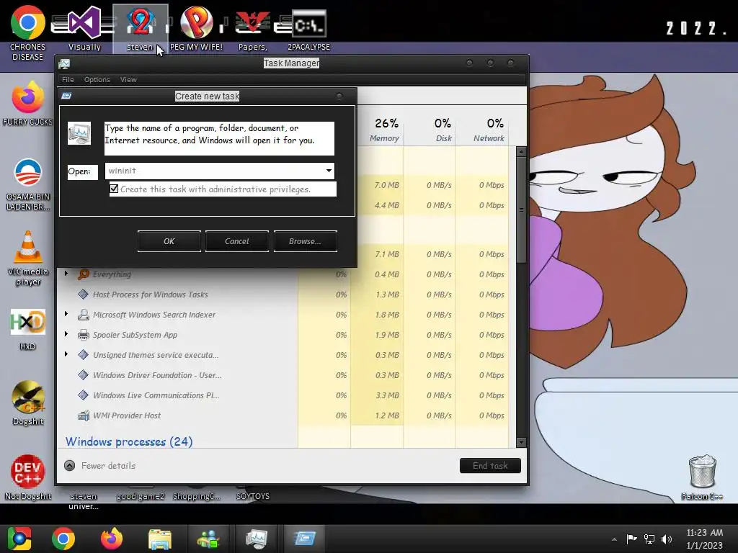Screen dimensions: 738x553
Task: Click Cancel in Create new task dialog
Action: point(236,241)
